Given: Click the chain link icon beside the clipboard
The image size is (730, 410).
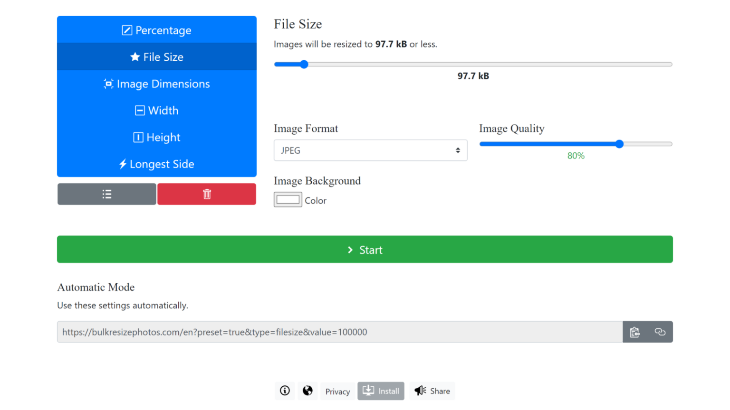Looking at the screenshot, I should pos(660,332).
